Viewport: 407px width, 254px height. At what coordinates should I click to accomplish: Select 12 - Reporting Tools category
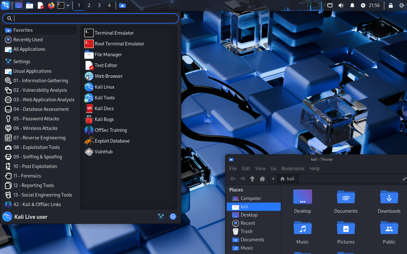pyautogui.click(x=39, y=185)
